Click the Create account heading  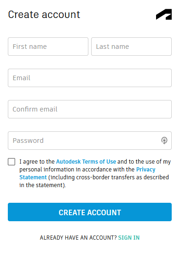pyautogui.click(x=44, y=15)
